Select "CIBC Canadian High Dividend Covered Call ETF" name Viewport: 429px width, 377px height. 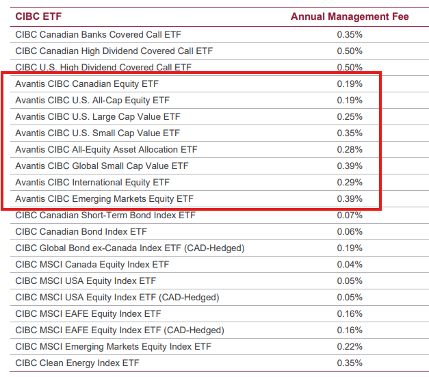114,51
